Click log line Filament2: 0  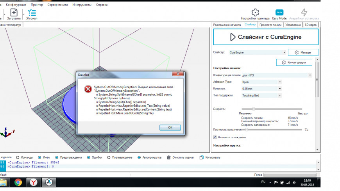click(31, 166)
